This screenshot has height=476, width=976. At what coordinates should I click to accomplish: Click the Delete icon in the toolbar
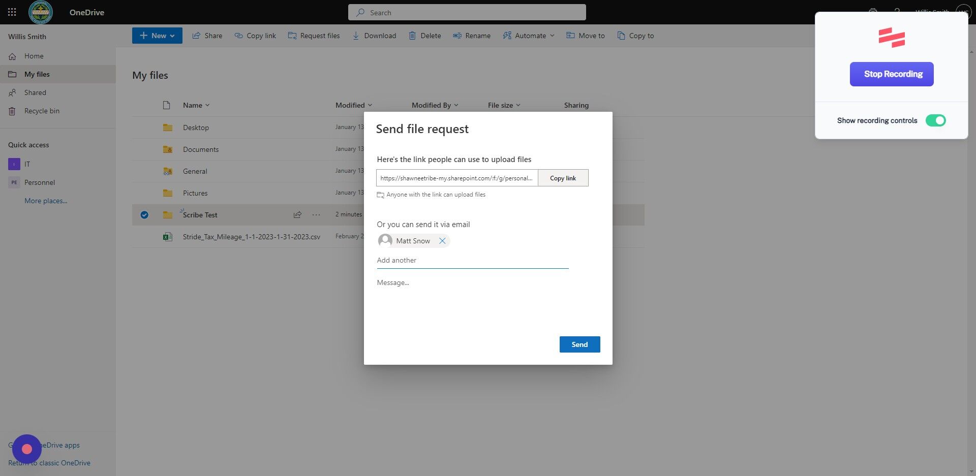tap(413, 36)
